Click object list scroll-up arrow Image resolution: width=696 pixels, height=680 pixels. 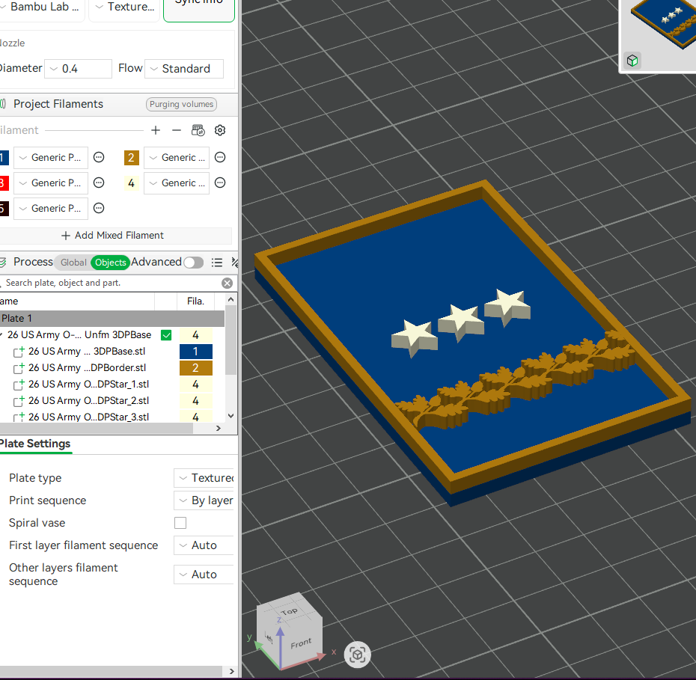pos(231,300)
